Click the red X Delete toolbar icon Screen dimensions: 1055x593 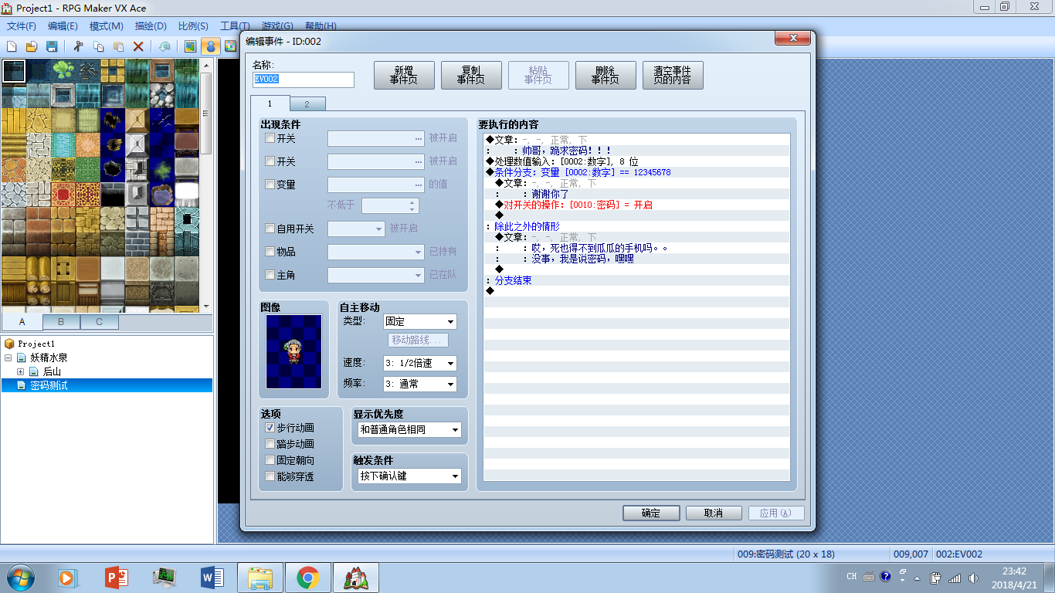[x=138, y=46]
